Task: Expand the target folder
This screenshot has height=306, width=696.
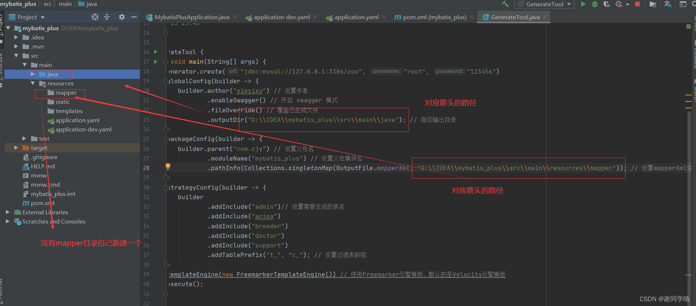Action: click(16, 148)
